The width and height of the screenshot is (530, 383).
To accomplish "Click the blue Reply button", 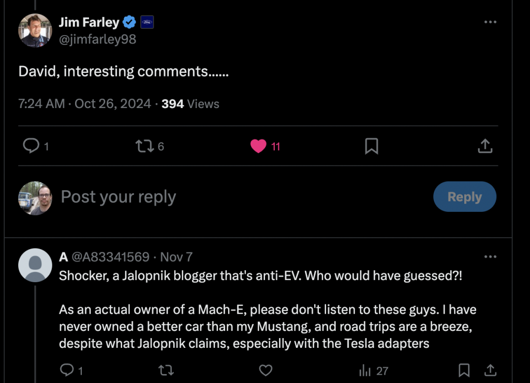I will 465,197.
